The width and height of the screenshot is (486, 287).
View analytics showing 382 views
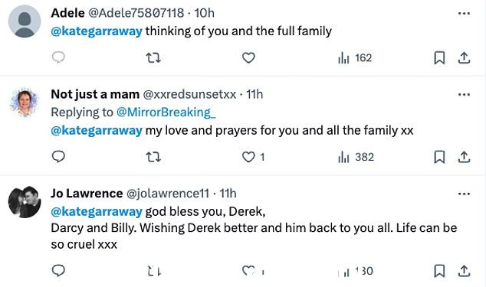[x=356, y=157]
